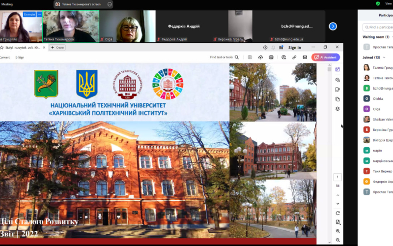Unmute Галина Грицуляк's video tile

29,15
